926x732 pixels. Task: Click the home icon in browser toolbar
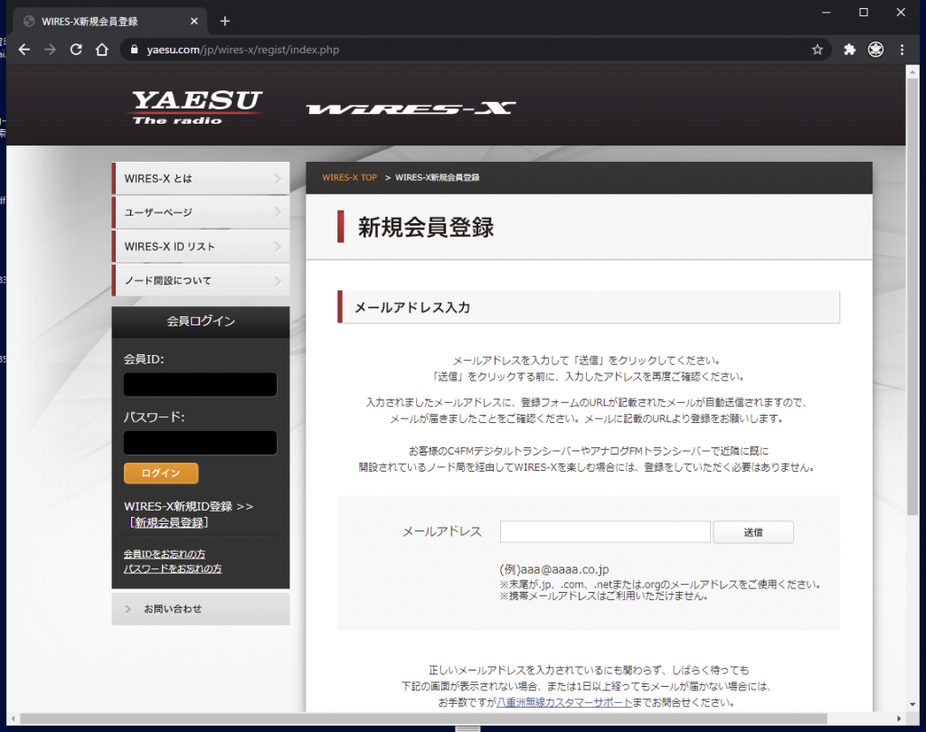pyautogui.click(x=100, y=50)
